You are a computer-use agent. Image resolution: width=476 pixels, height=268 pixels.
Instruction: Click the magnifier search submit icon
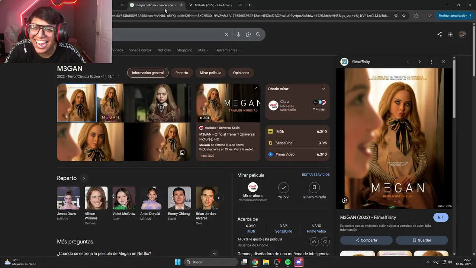point(258,35)
